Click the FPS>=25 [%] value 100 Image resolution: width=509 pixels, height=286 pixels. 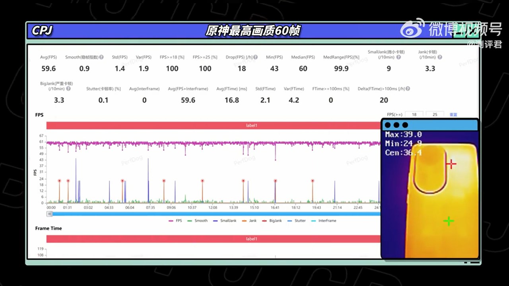(x=205, y=69)
